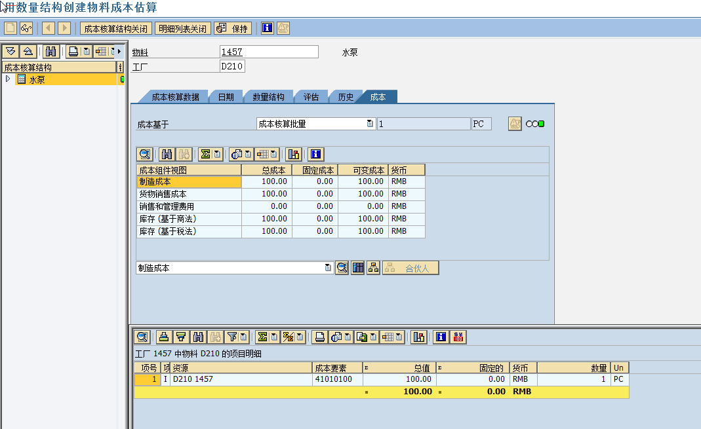Open filter options dropdown arrow

point(244,337)
